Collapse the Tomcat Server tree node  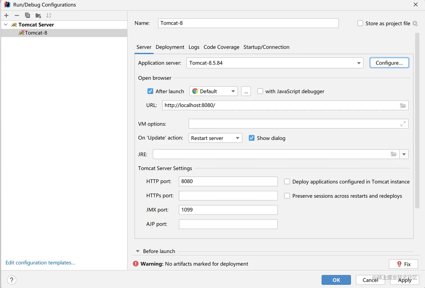tap(6, 25)
